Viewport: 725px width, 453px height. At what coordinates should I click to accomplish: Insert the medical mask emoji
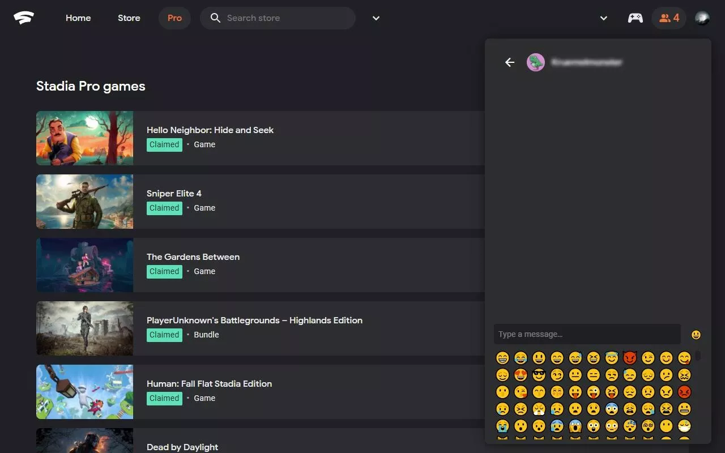[684, 426]
